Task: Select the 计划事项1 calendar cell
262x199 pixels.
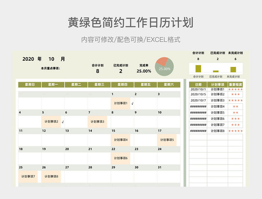Action: coord(121,103)
